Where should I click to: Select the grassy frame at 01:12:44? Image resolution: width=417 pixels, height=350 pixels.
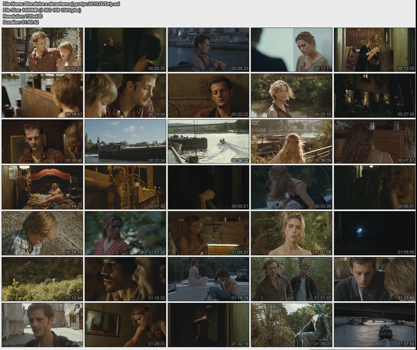(42, 279)
